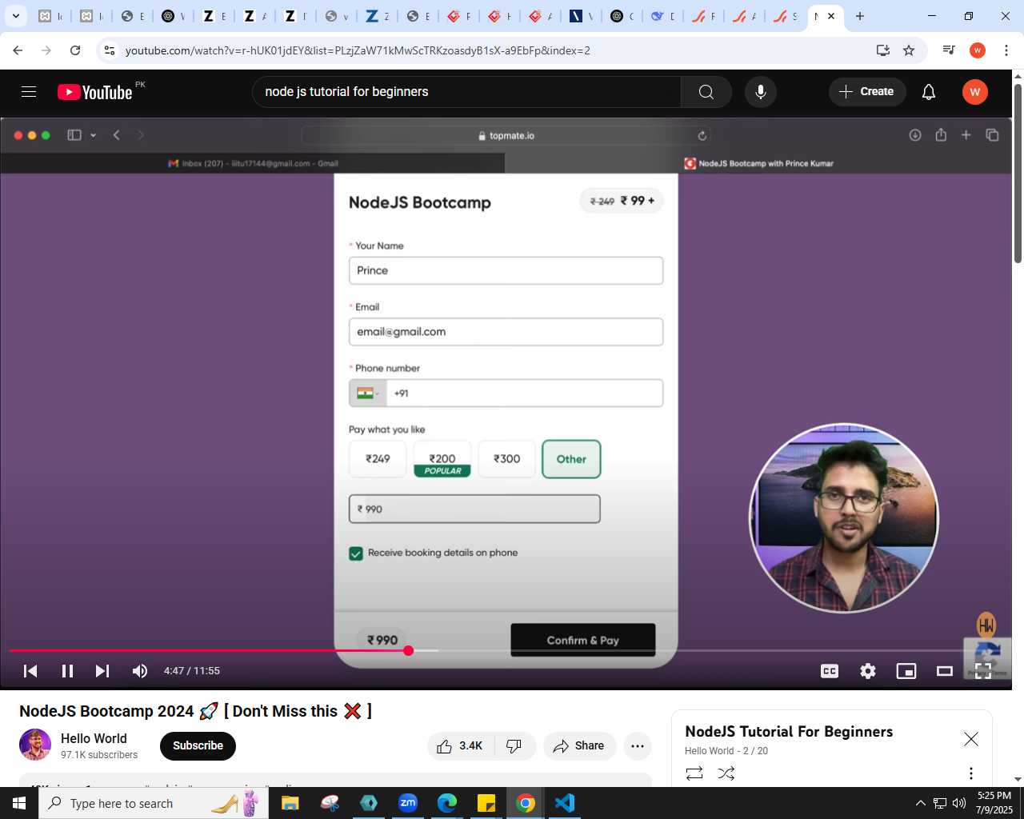
Task: Open video player settings gear
Action: (868, 671)
